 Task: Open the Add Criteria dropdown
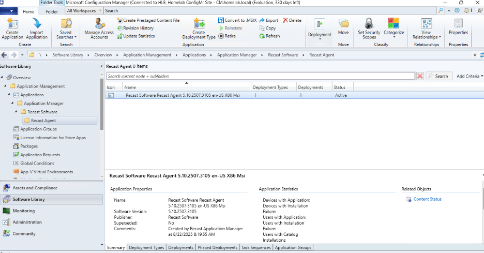tap(470, 76)
